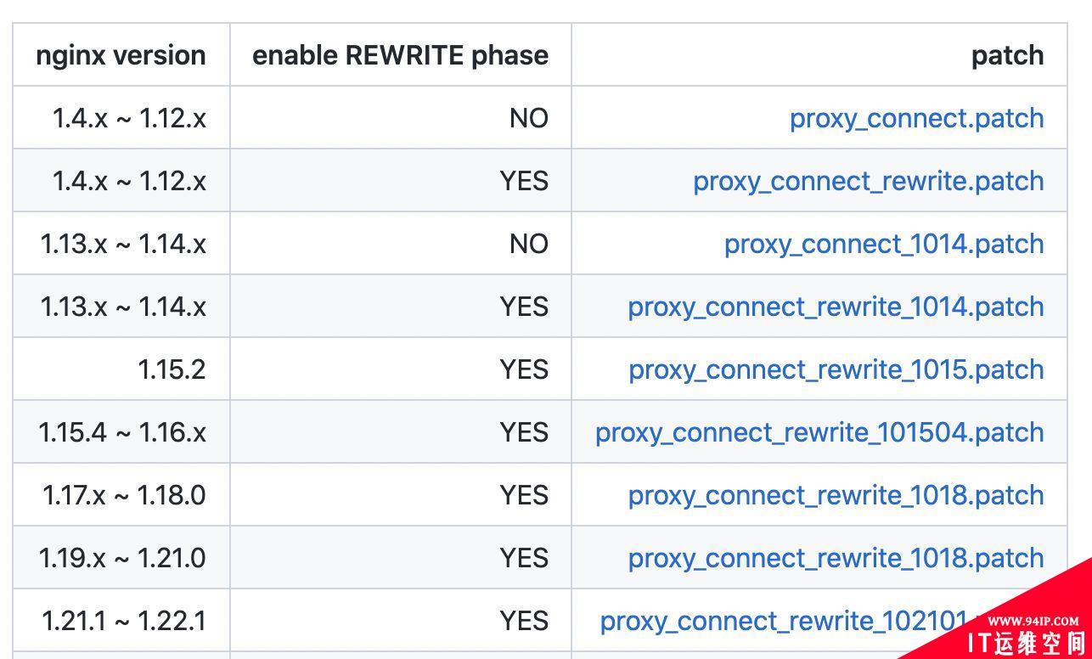
Task: Select the 1.15.4 ~ 1.16.x version cell
Action: pyautogui.click(x=121, y=432)
